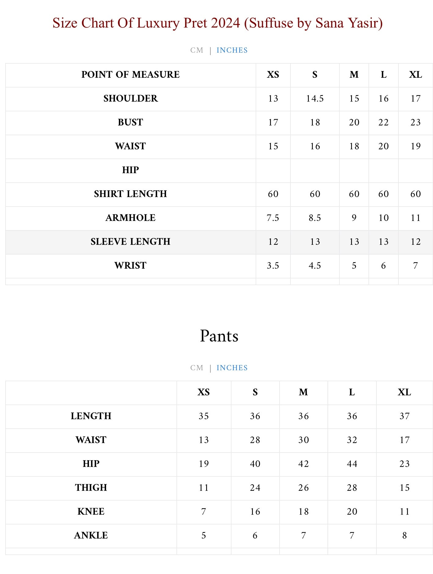Click the LENGTH row label in Pants table
The height and width of the screenshot is (574, 433).
(x=91, y=416)
